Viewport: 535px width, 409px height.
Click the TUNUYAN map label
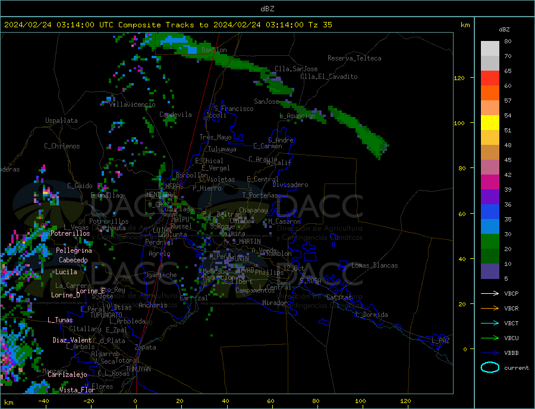click(x=138, y=369)
